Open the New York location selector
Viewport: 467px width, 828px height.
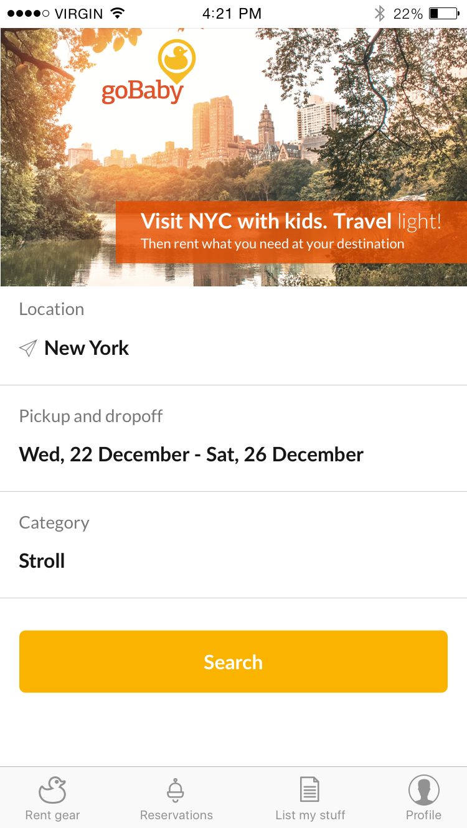click(87, 349)
